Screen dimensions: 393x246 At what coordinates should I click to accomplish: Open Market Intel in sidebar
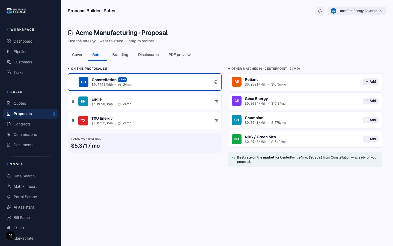click(x=31, y=238)
